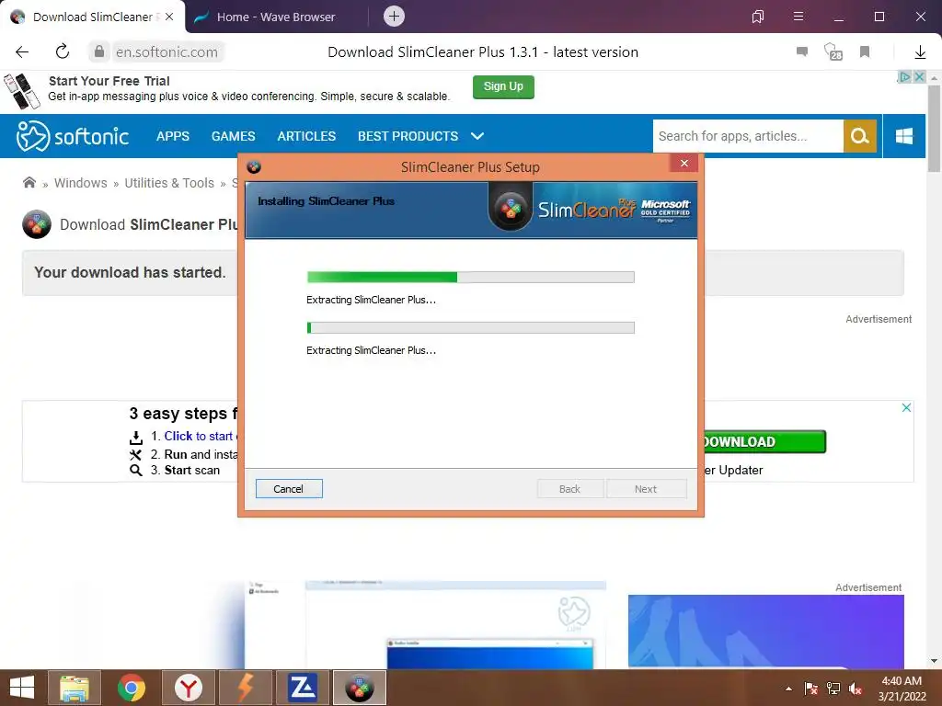
Task: Open the GAMES menu on Softonic
Action: click(233, 136)
